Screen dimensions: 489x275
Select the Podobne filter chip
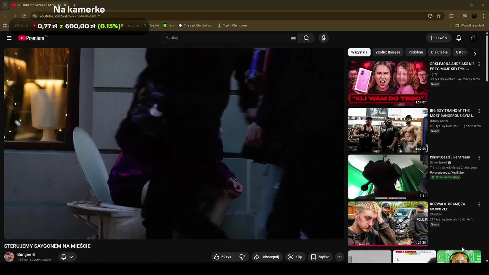coord(416,52)
